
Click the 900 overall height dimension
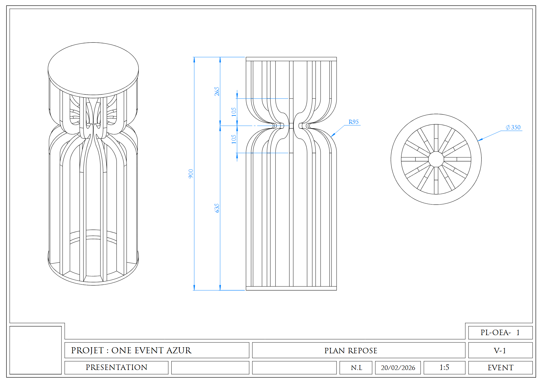point(191,174)
